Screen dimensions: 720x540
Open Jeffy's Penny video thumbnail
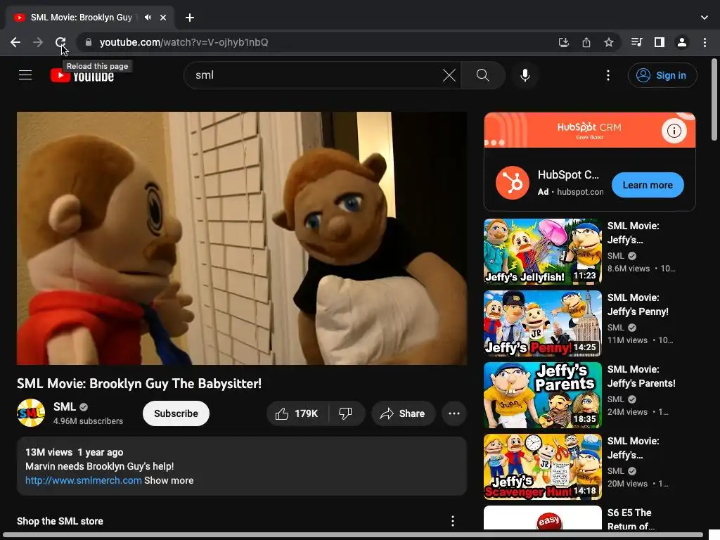coord(542,323)
